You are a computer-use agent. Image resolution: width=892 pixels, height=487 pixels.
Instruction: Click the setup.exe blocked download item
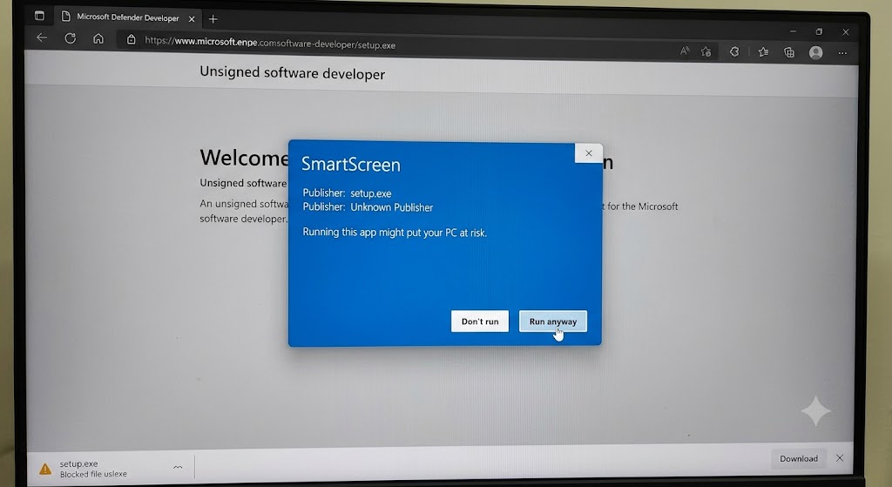(x=111, y=468)
